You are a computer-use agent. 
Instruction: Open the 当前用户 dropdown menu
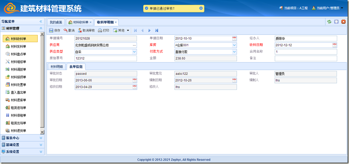pyautogui.click(x=327, y=8)
